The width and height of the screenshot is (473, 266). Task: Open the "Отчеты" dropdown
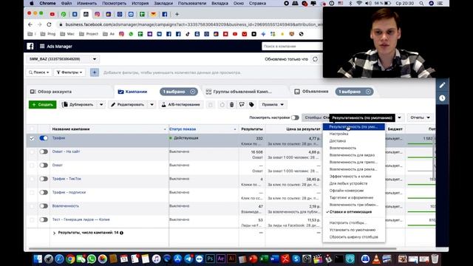coord(420,117)
